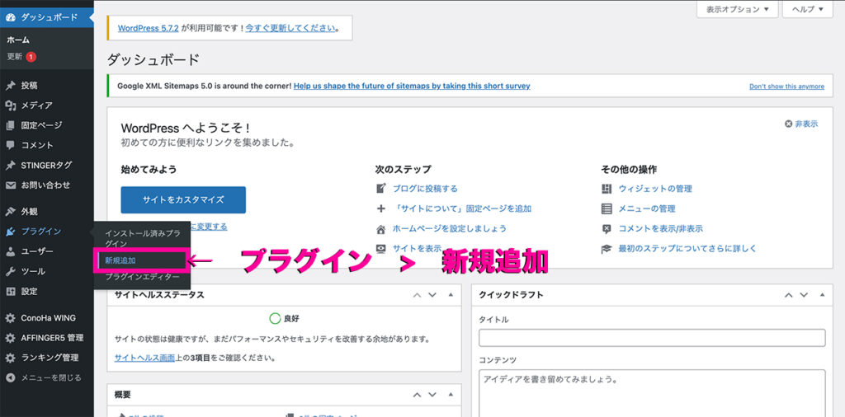Click the comment-off icon beside コメントを表示/非表示
Screen dimensions: 845x417
pyautogui.click(x=607, y=228)
